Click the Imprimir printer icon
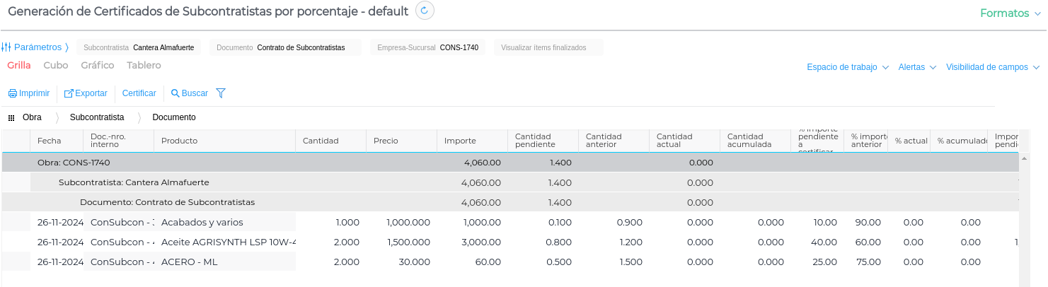 click(x=12, y=93)
